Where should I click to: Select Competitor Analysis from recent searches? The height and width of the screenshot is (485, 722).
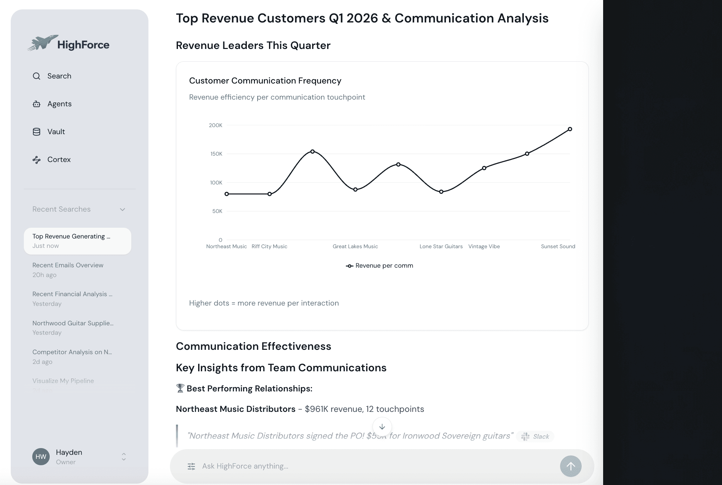click(x=72, y=352)
